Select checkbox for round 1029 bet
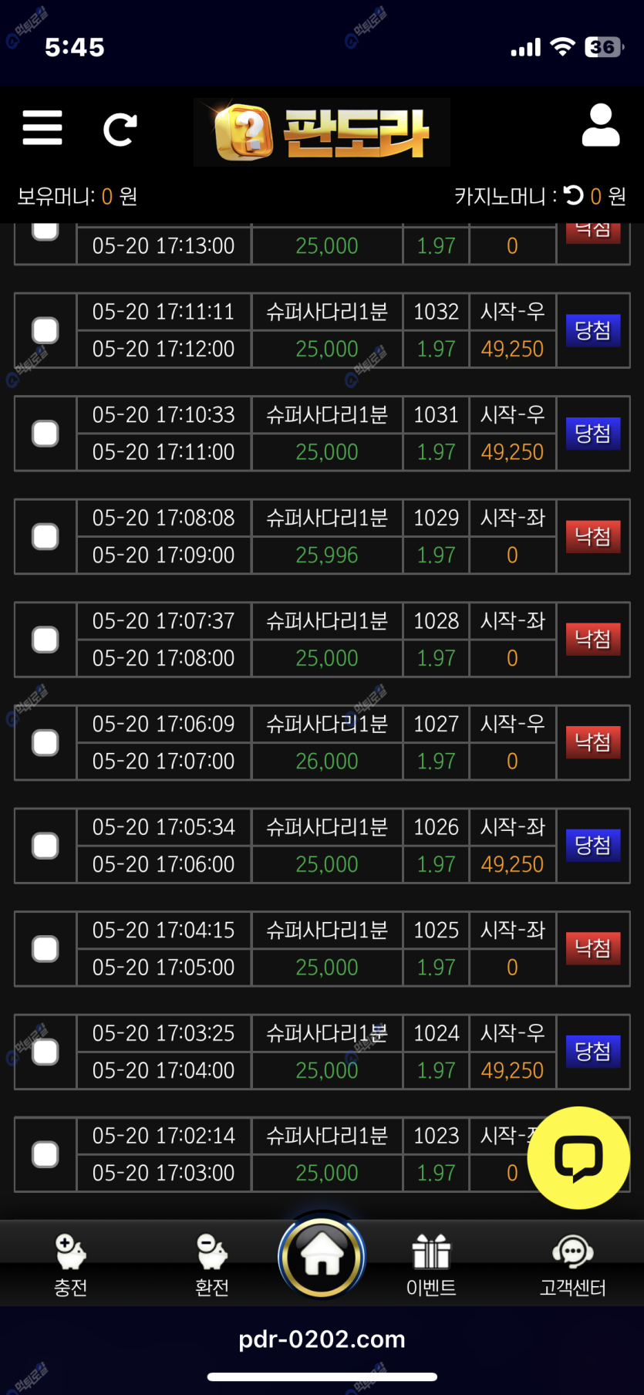Screen dimensions: 644x1395 tap(46, 536)
